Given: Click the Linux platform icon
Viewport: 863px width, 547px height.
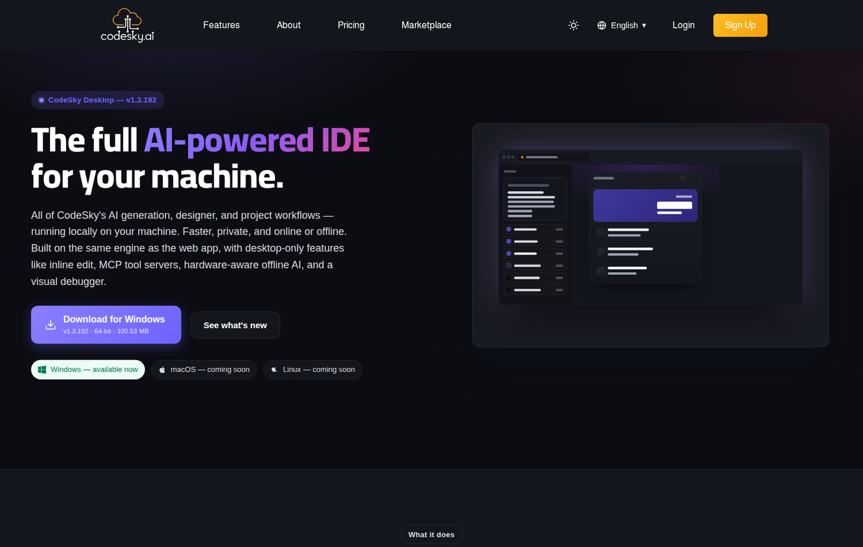Looking at the screenshot, I should pyautogui.click(x=274, y=369).
